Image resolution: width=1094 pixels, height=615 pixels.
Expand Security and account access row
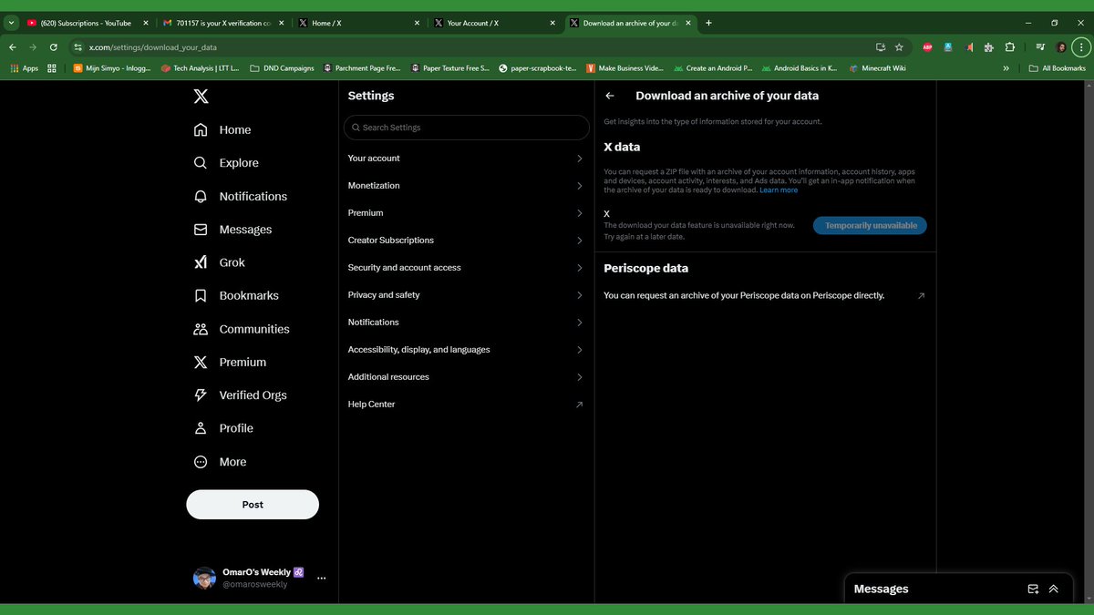[x=466, y=268]
